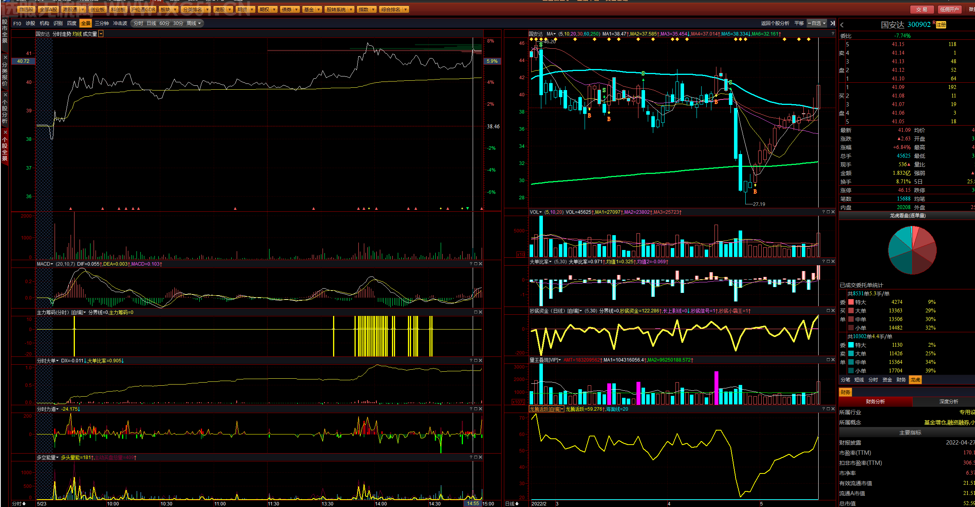
Task: Open help for the MACD indicator
Action: (471, 264)
